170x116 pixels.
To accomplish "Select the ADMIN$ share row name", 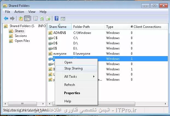I will tap(59, 33).
